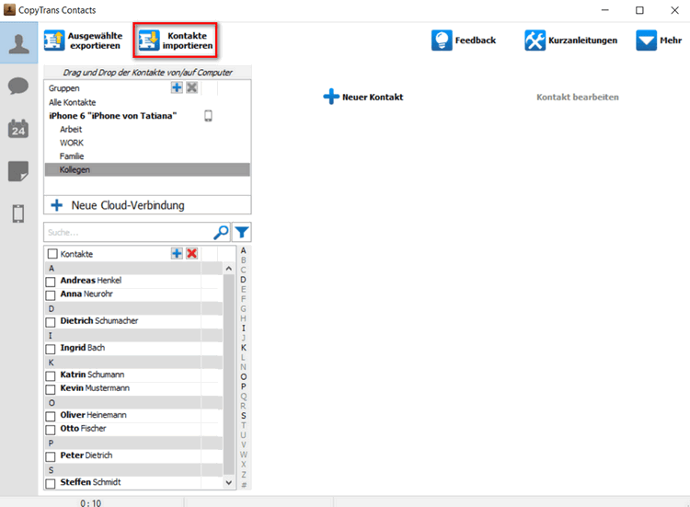Check the Katrin Schumann checkbox
This screenshot has height=507, width=690.
[51, 375]
